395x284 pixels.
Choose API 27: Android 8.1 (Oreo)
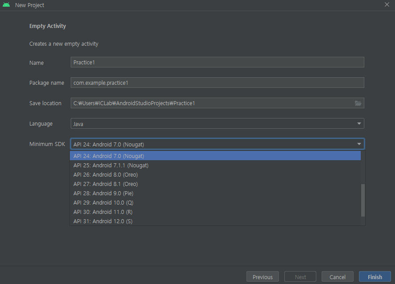(x=215, y=184)
